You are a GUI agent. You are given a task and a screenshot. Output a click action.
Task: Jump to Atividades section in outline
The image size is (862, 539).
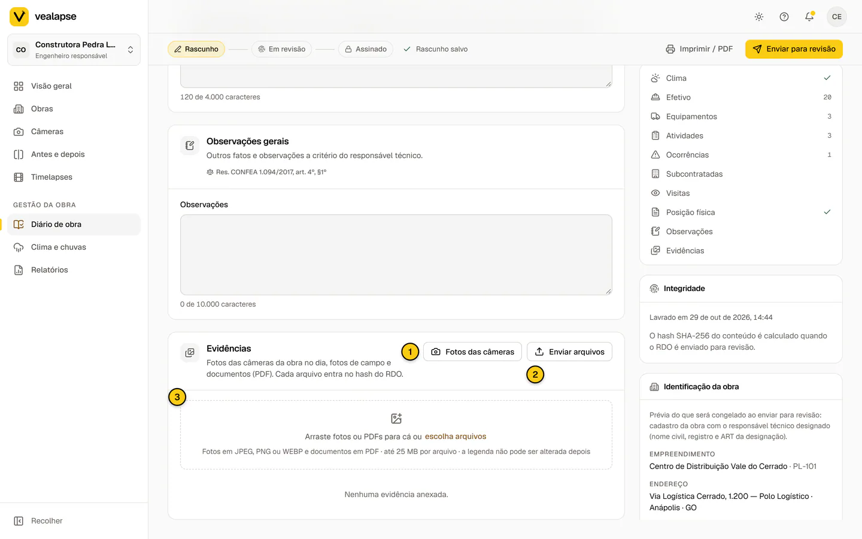point(741,136)
